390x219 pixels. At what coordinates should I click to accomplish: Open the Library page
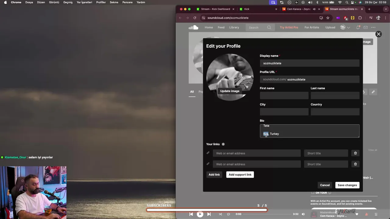pos(234,27)
